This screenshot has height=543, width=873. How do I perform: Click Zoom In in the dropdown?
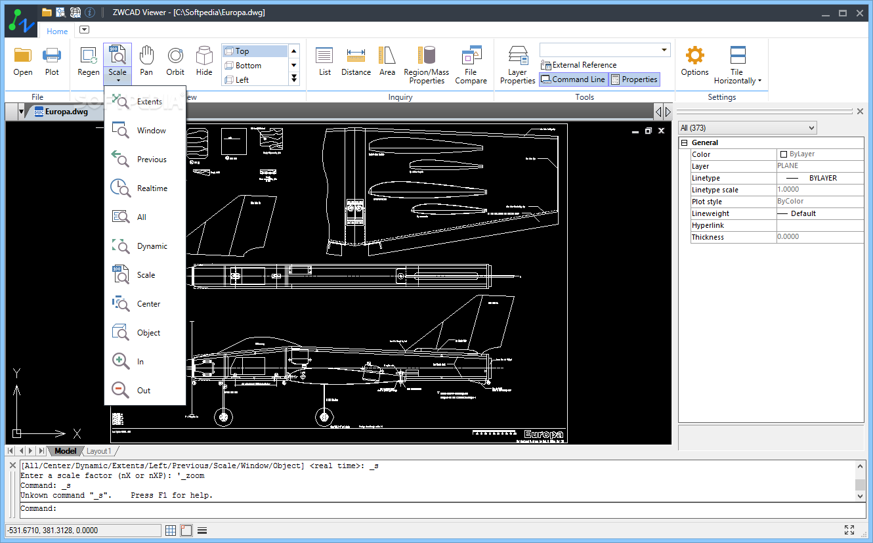pos(145,362)
